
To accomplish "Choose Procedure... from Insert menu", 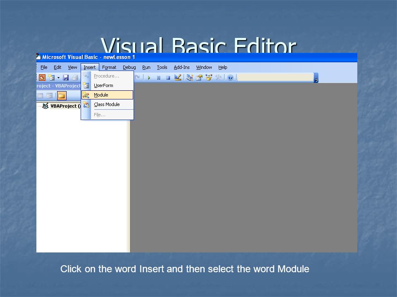I will coord(108,76).
